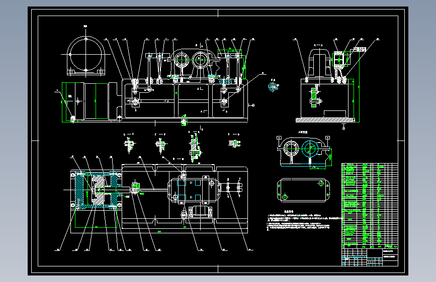Click the rounded base plate outline view
Screen dimensions: 436x282
tap(303, 190)
